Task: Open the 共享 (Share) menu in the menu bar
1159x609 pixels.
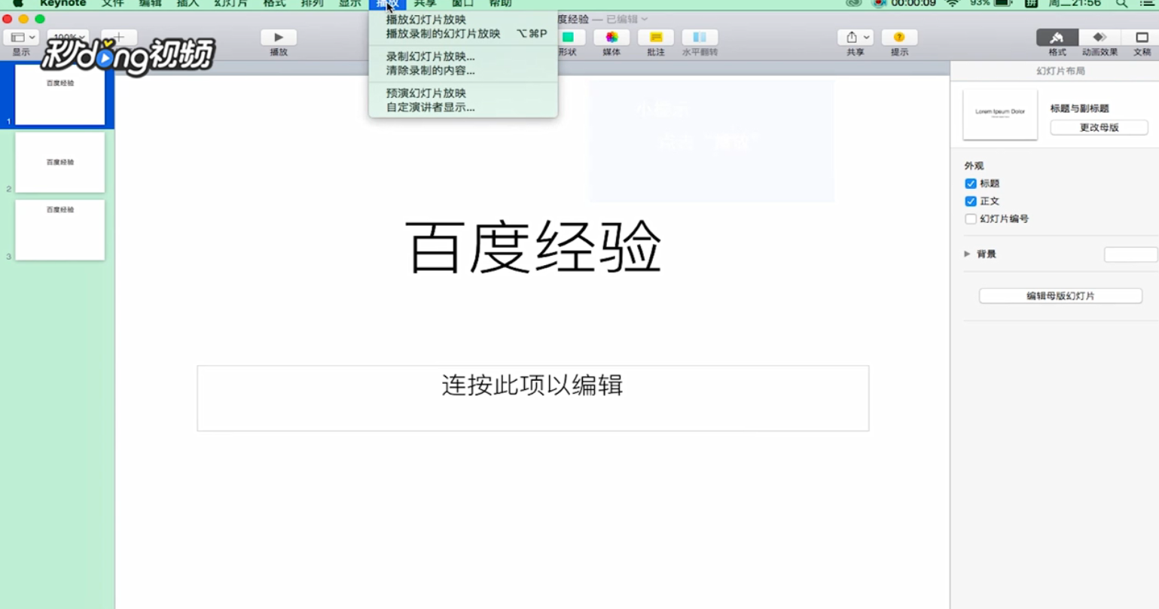Action: [425, 4]
